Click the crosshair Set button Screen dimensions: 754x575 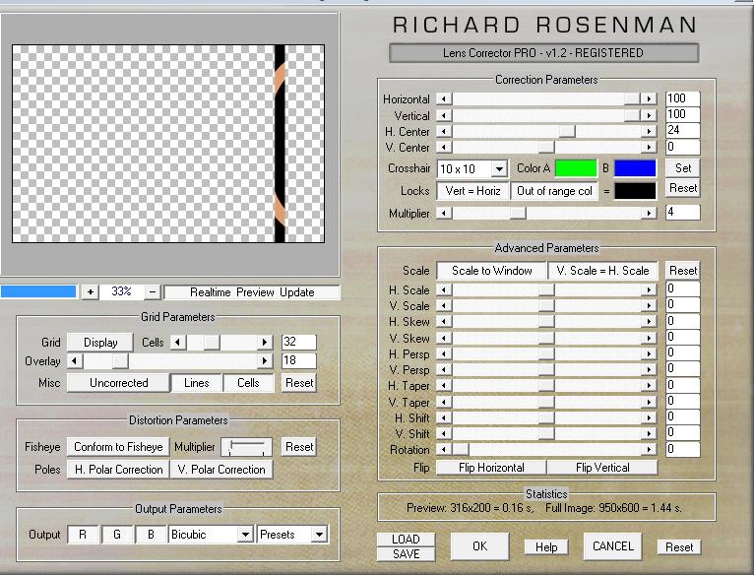tap(683, 168)
